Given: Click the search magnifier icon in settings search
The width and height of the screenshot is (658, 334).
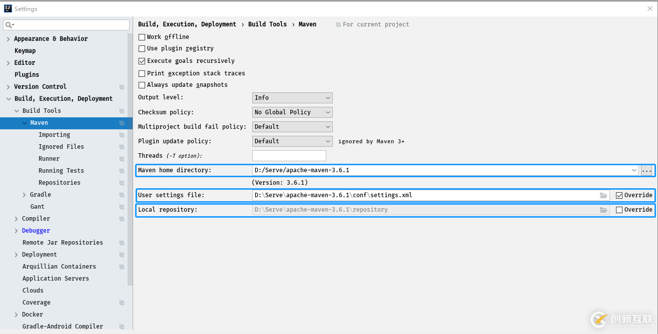Looking at the screenshot, I should click(x=9, y=25).
